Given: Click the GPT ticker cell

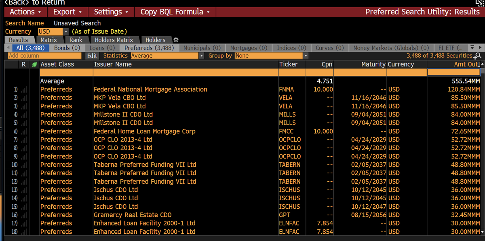Looking at the screenshot, I should point(285,215).
